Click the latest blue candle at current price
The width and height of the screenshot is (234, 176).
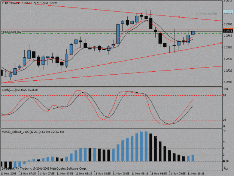(193, 33)
